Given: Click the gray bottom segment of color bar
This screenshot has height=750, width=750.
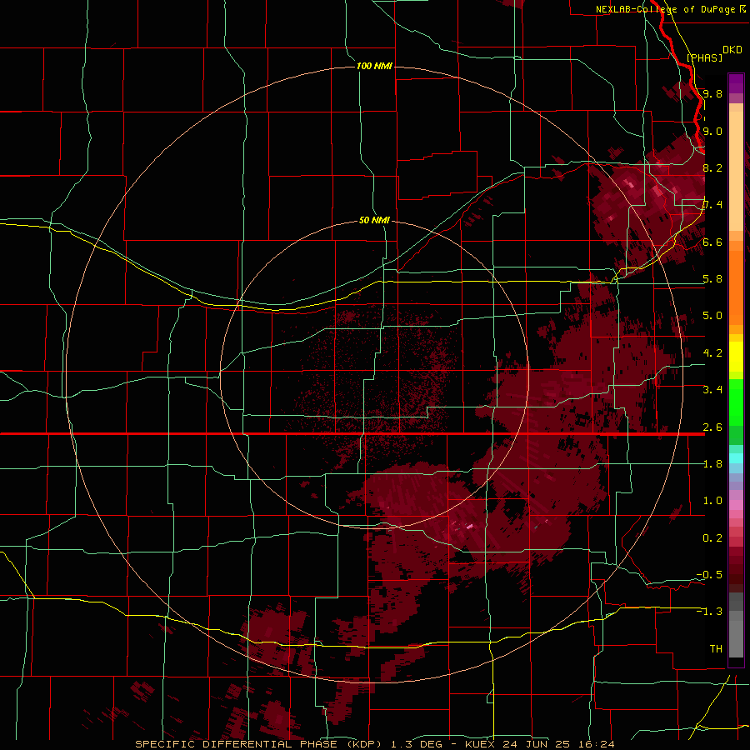Looking at the screenshot, I should pos(736,636).
